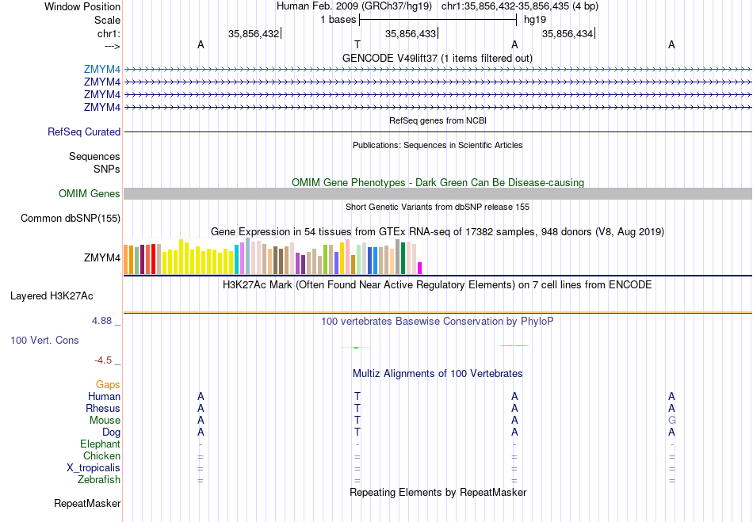The image size is (753, 522).
Task: Open GTEx Gene Expression 54 tissues title
Action: [438, 232]
